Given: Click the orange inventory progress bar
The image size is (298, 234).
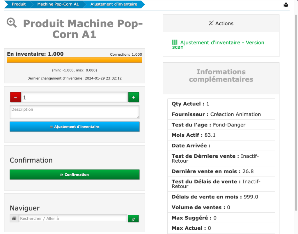Looking at the screenshot, I should (74, 60).
